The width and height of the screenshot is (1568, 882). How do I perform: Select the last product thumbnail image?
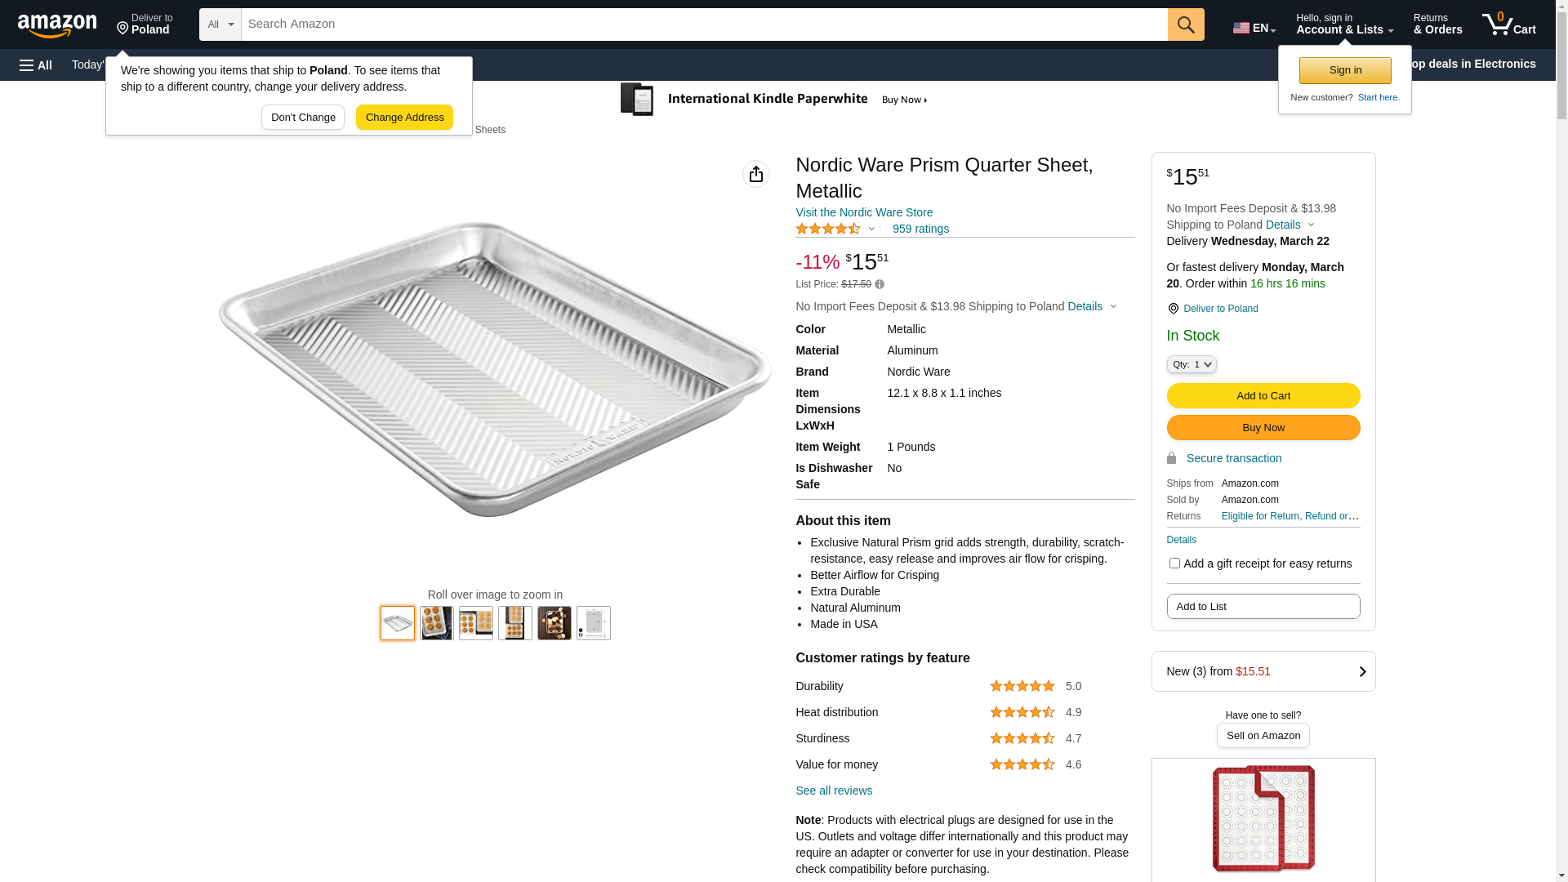click(594, 623)
